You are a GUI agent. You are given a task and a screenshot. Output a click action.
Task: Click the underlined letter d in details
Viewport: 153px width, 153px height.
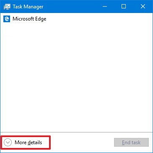[x=29, y=143]
